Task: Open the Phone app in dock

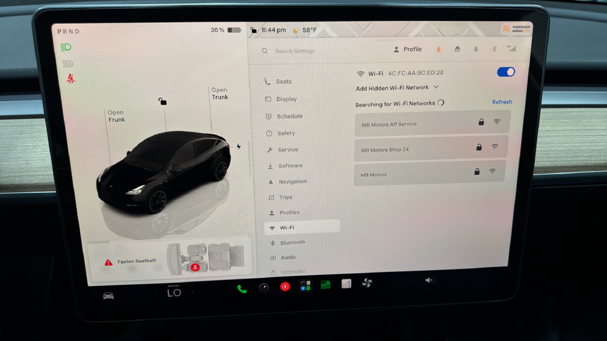Action: [x=242, y=289]
